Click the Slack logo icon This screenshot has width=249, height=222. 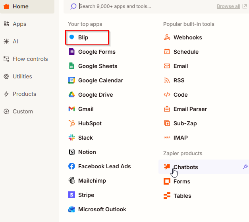coord(71,138)
